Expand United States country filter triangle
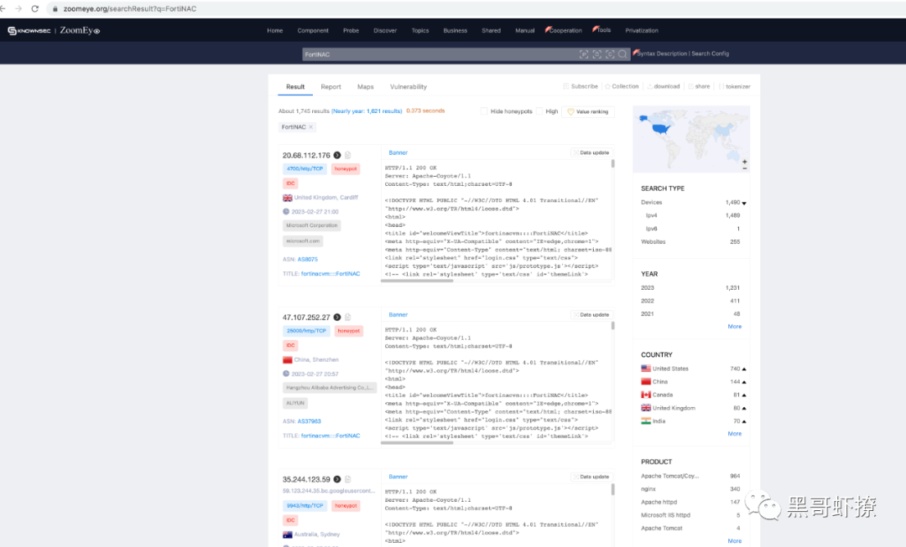Image resolution: width=906 pixels, height=547 pixels. coord(744,369)
